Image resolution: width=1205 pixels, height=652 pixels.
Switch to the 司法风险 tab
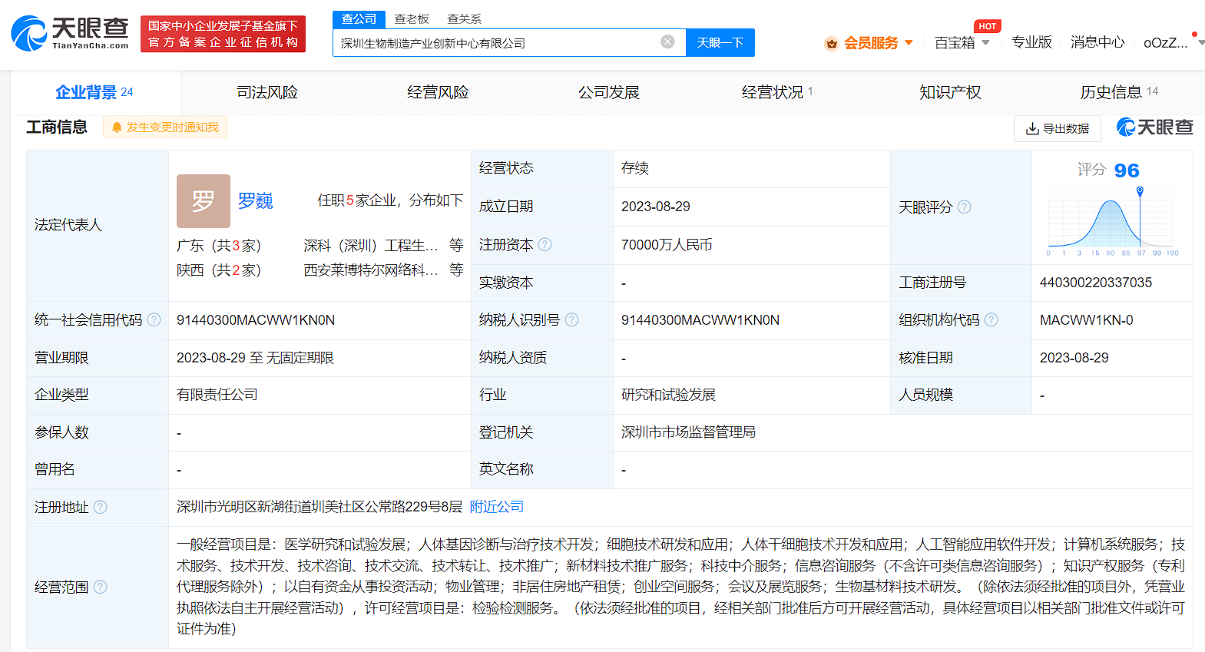click(x=266, y=92)
